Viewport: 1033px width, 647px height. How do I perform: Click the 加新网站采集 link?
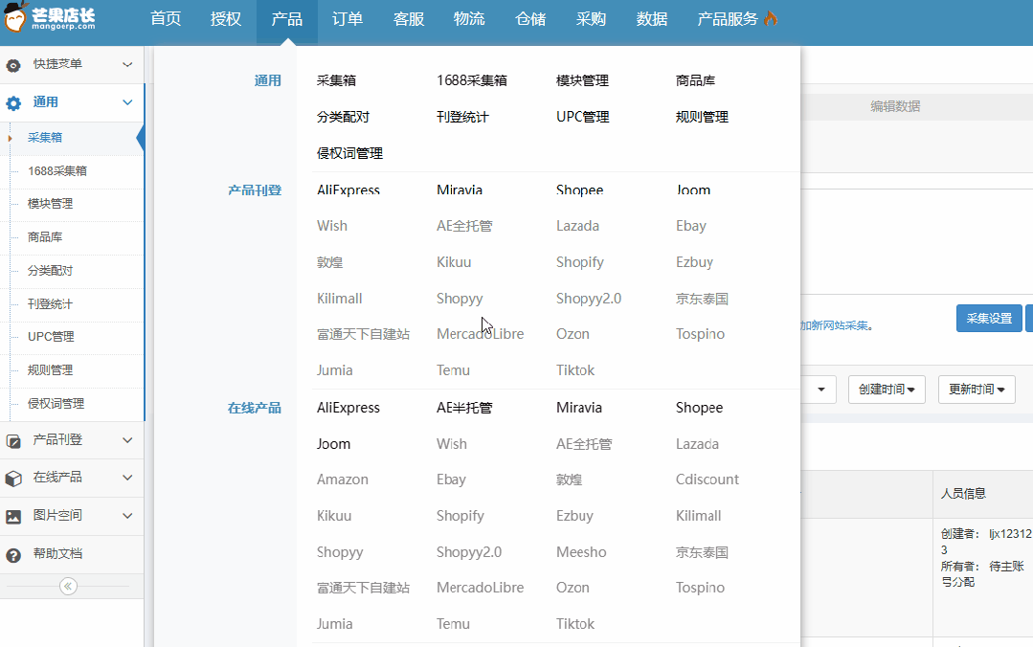(834, 325)
